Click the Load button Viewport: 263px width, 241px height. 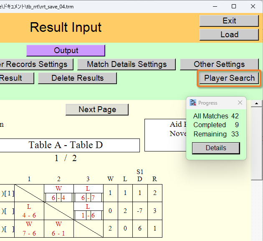229,35
